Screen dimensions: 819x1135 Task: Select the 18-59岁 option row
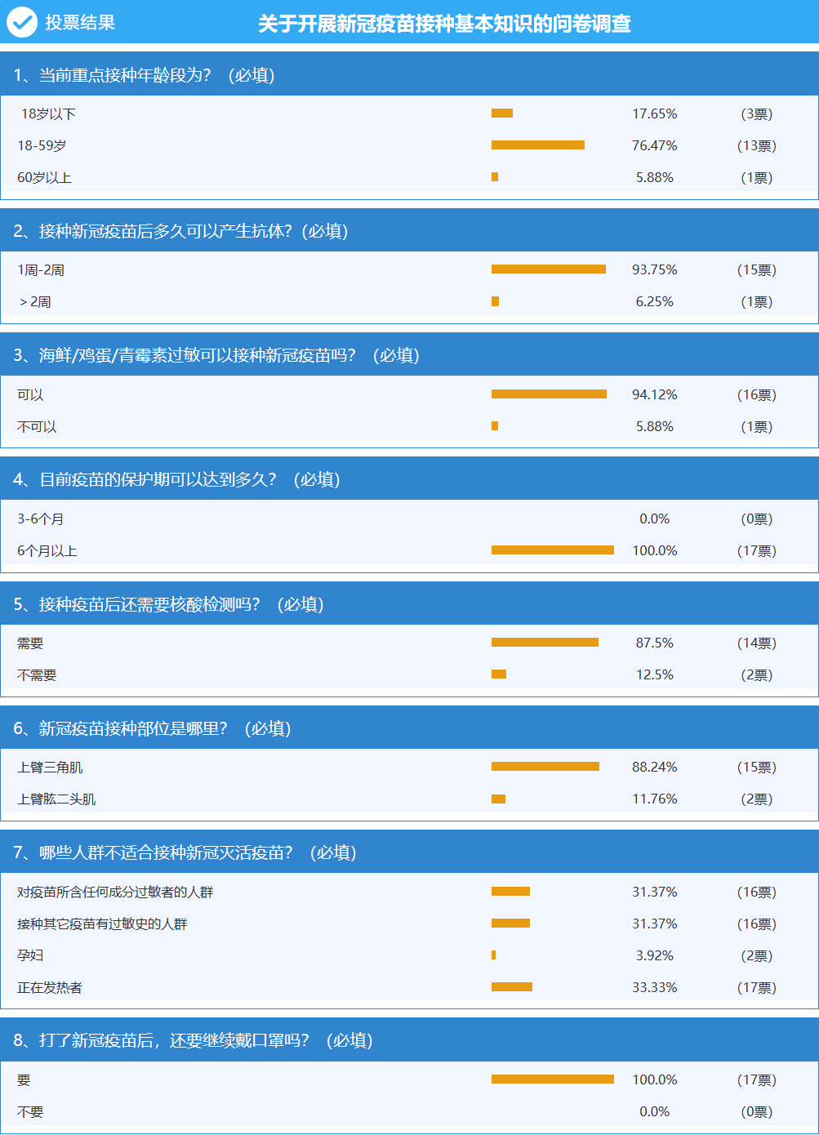coord(409,145)
